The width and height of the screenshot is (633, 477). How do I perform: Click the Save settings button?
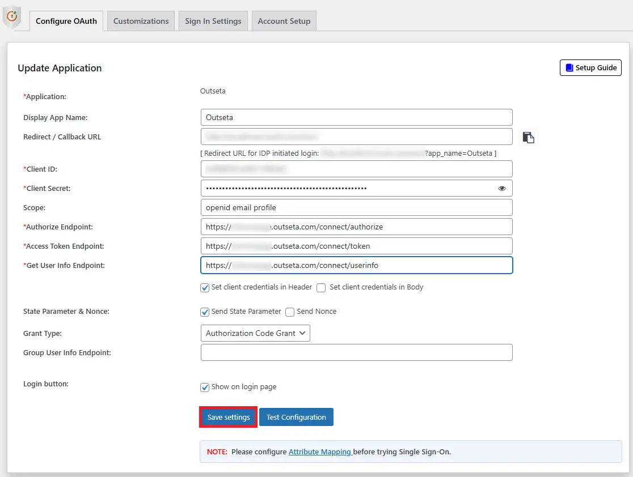coord(229,417)
